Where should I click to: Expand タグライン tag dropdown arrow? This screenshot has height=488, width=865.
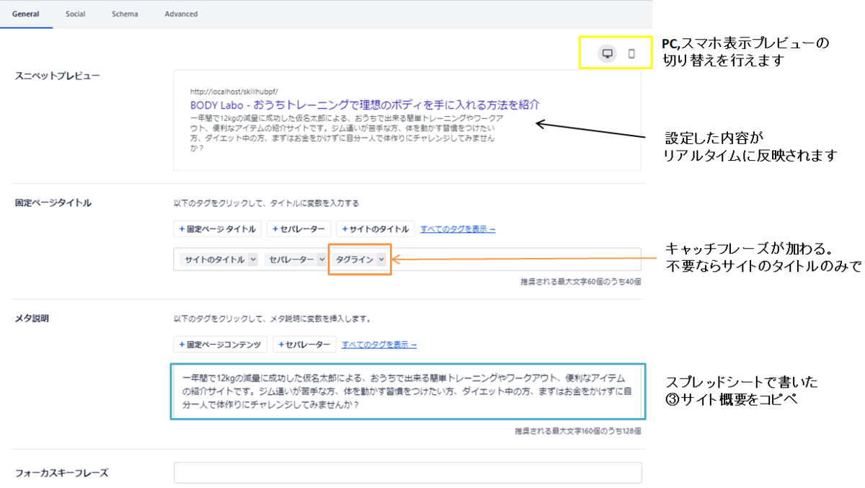coord(381,259)
